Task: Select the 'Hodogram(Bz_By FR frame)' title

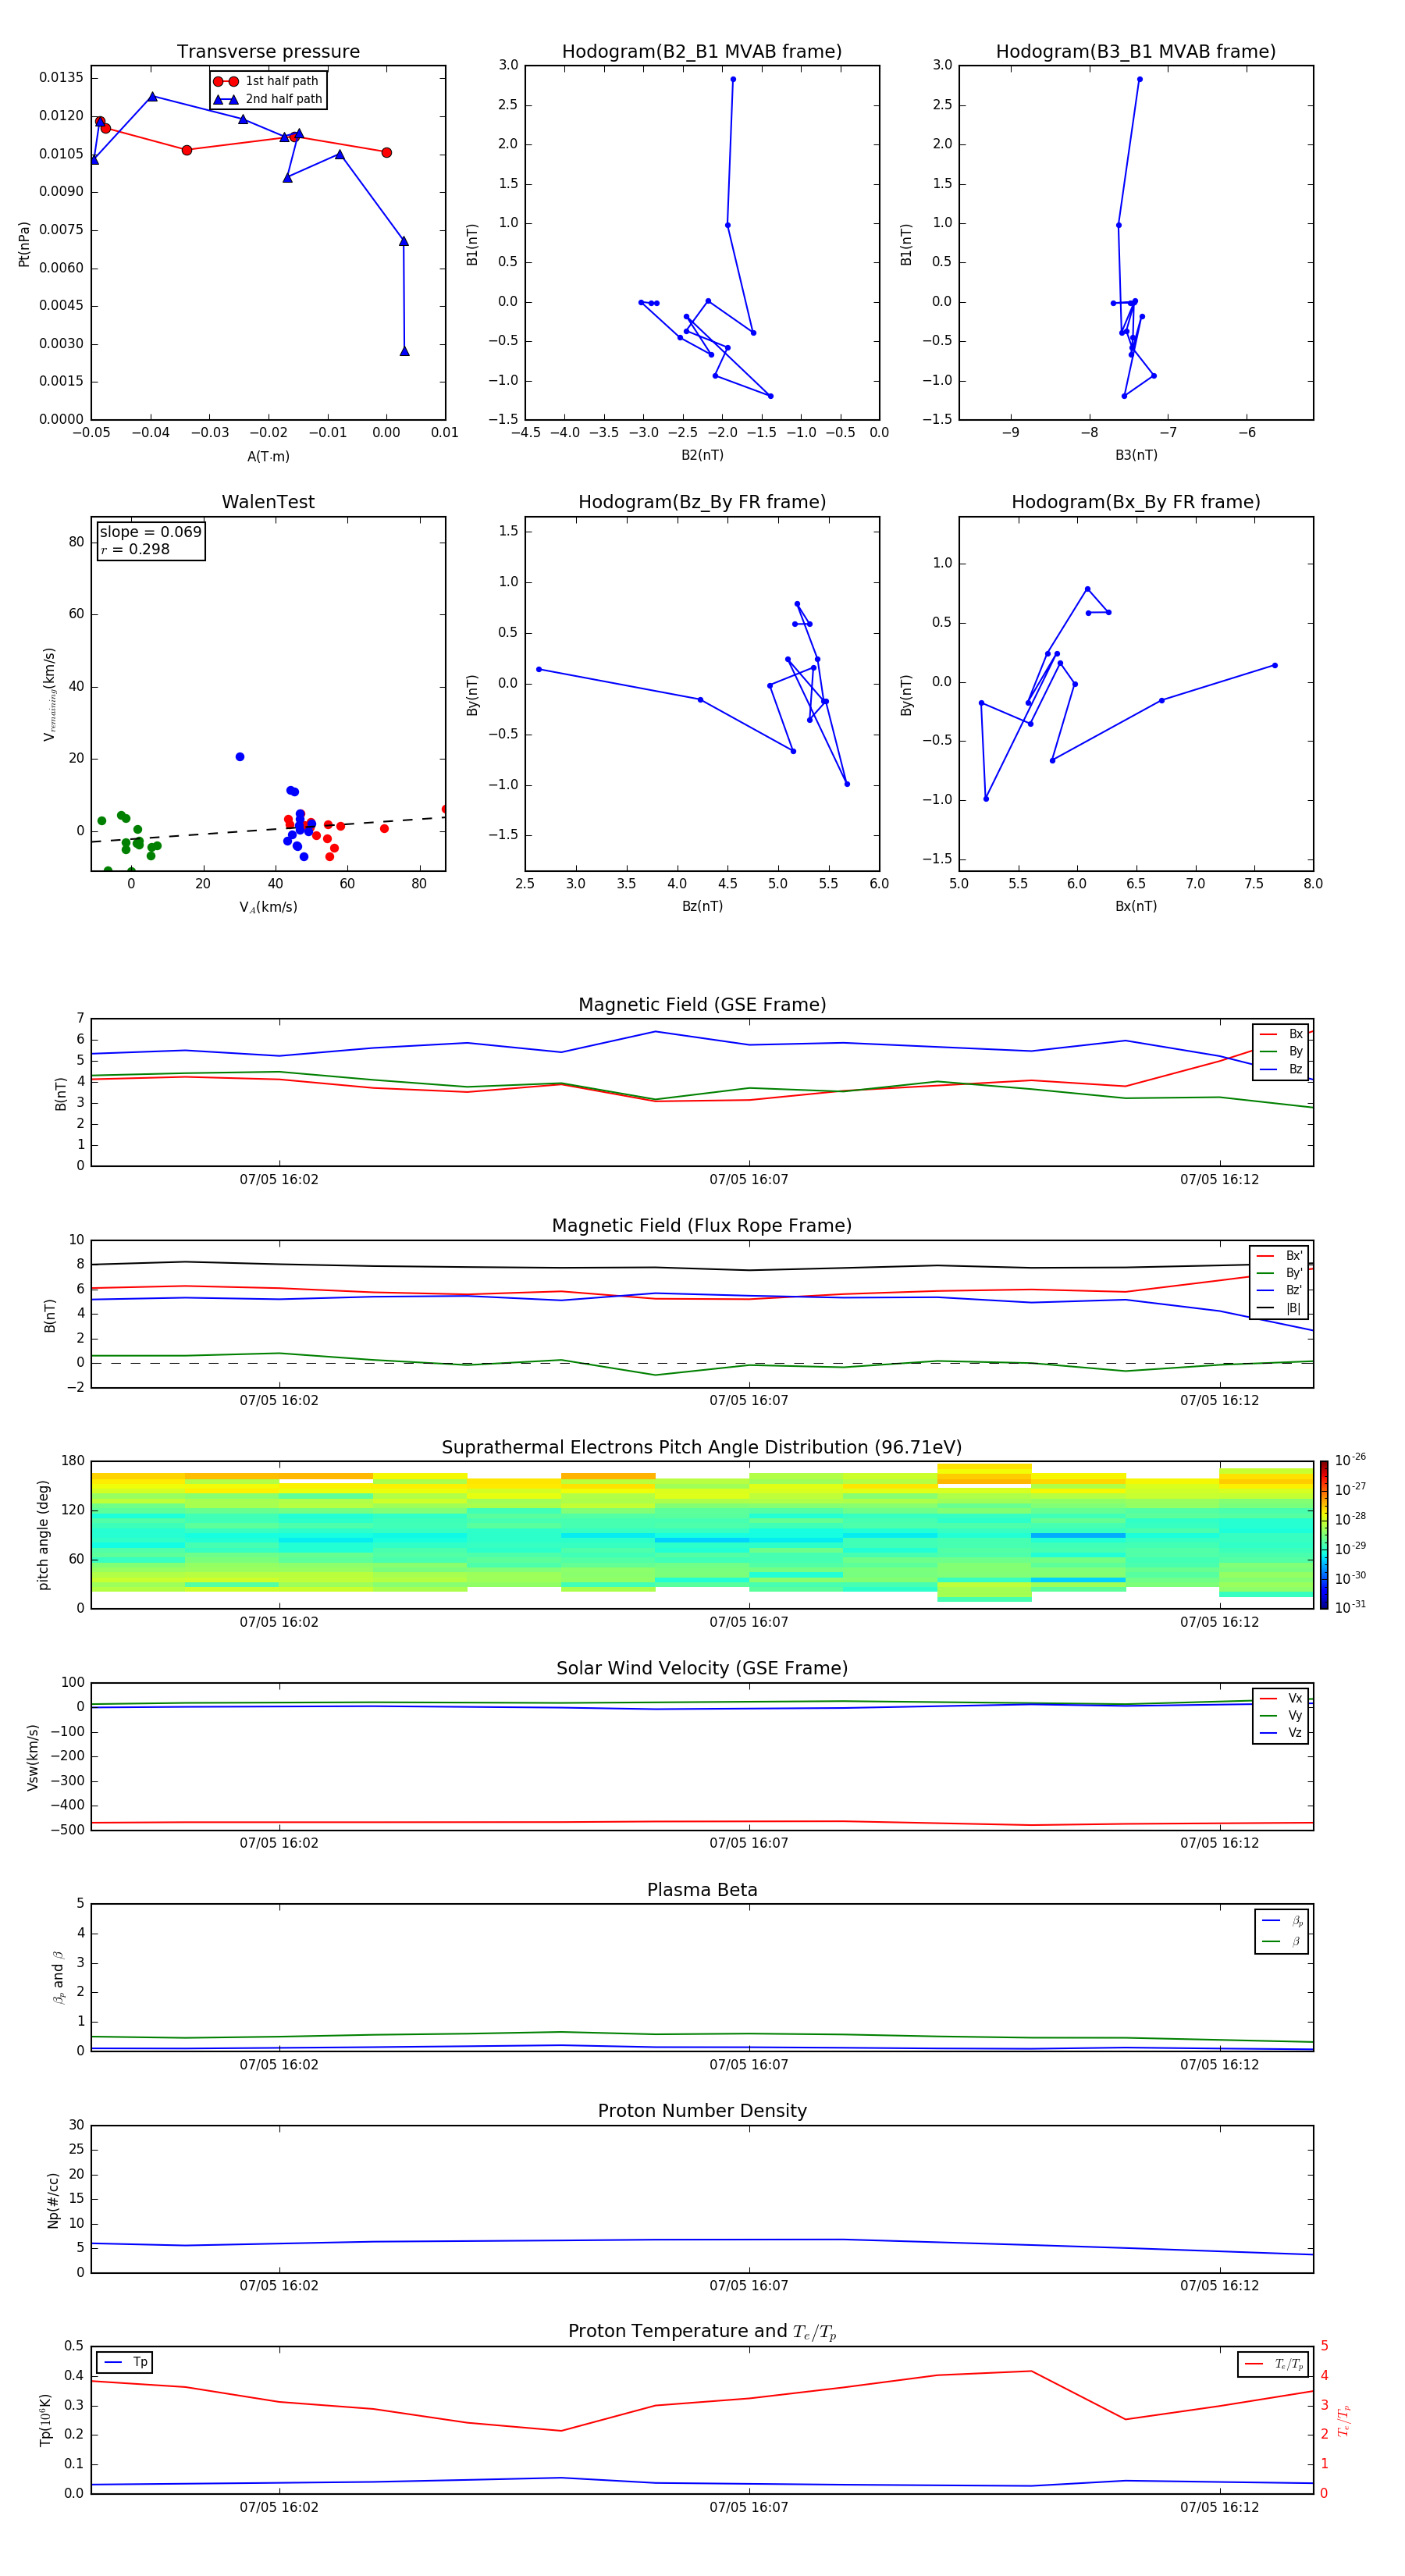Action: (702, 502)
